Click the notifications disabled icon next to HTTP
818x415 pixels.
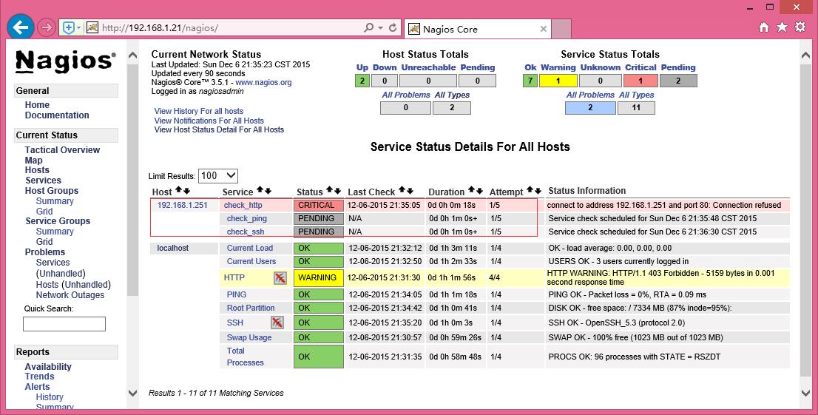click(280, 277)
